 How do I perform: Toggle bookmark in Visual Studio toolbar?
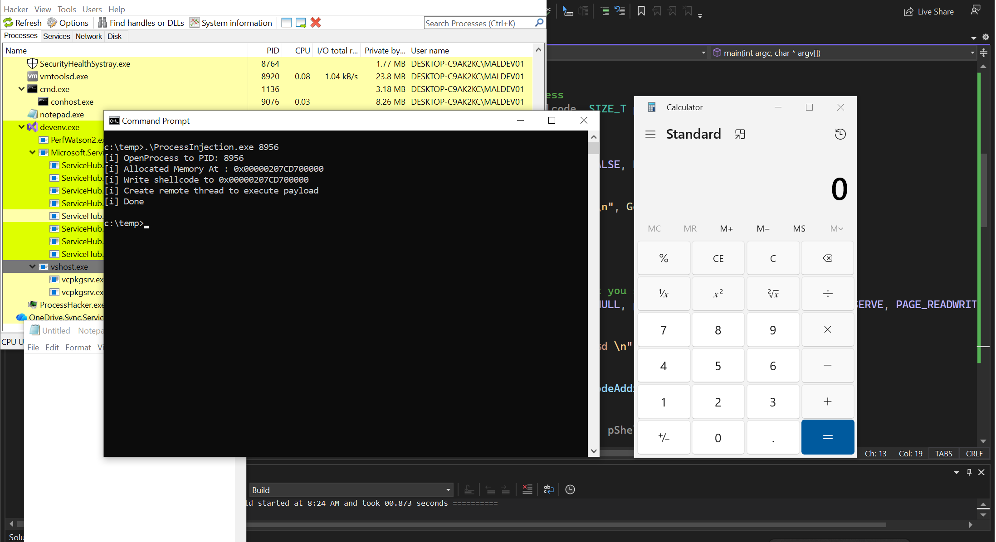pyautogui.click(x=641, y=11)
